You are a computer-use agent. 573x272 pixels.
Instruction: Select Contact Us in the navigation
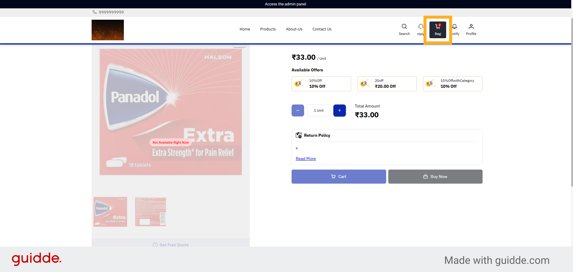pyautogui.click(x=322, y=29)
